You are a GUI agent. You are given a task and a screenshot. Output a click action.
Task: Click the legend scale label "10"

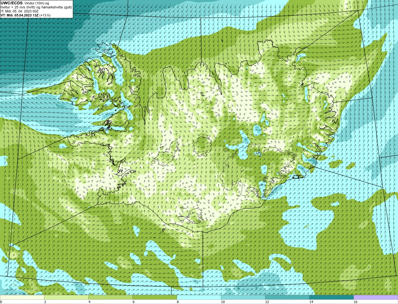tap(223, 302)
